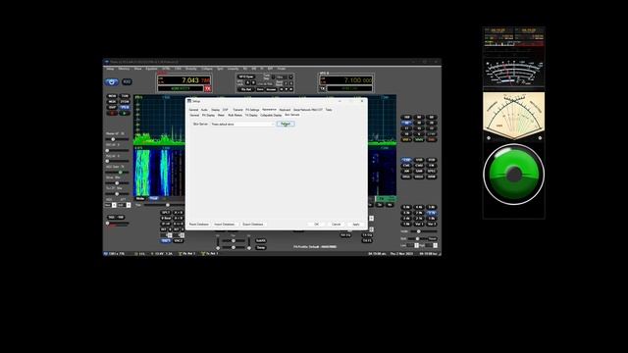Toggle the DUP button
Viewport: 628px width, 353px height.
coord(112,108)
